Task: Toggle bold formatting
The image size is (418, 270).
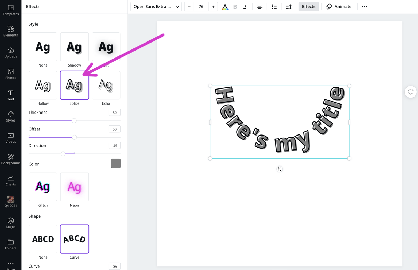Action: pos(235,7)
